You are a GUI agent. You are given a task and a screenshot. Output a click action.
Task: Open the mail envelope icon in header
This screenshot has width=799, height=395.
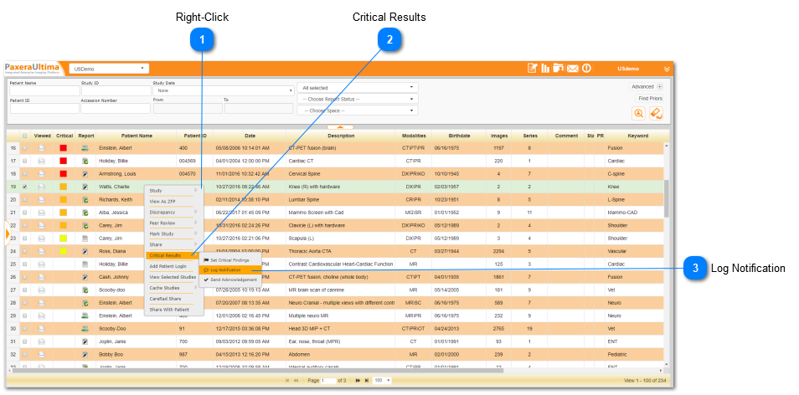573,69
